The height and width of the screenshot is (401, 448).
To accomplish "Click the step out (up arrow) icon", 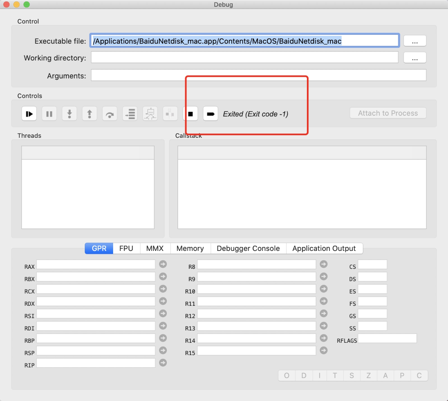I will click(90, 114).
